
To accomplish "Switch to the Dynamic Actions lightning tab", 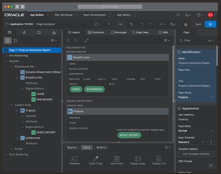I will point(24,33).
